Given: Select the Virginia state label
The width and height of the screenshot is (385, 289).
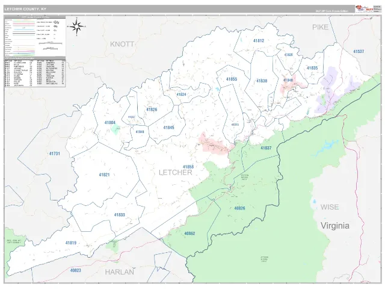Looking at the screenshot, I should pyautogui.click(x=335, y=226).
